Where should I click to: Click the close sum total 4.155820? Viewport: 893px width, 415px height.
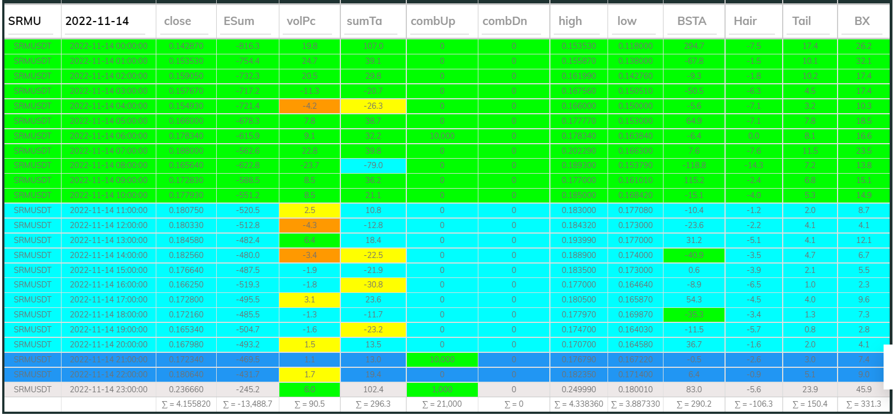(x=186, y=404)
